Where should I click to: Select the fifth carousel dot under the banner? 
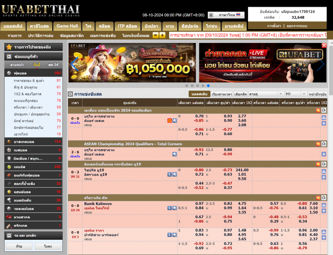click(209, 86)
